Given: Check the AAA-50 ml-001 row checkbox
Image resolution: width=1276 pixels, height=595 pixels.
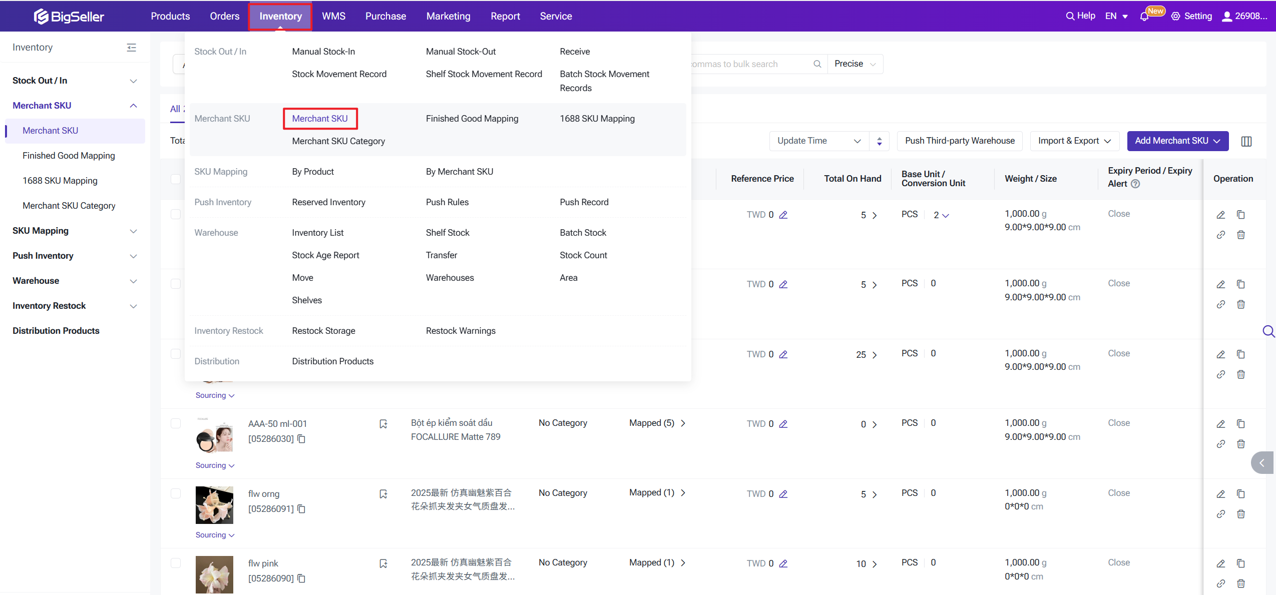Looking at the screenshot, I should point(176,423).
